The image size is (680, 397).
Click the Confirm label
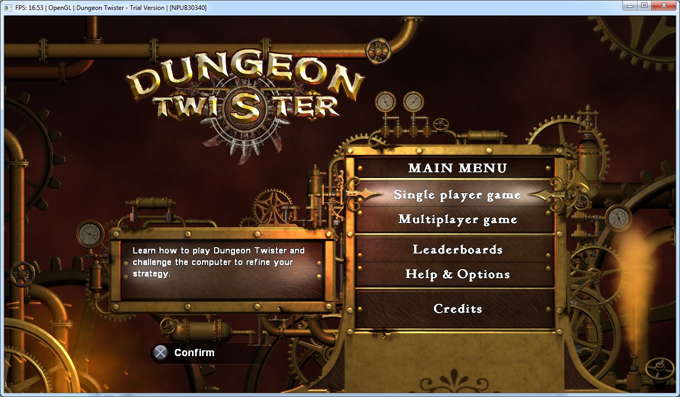point(194,352)
